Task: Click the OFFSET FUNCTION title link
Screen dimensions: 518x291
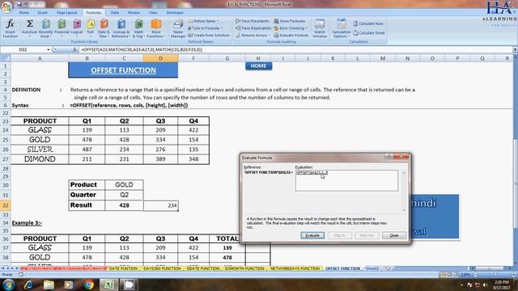Action: 123,70
